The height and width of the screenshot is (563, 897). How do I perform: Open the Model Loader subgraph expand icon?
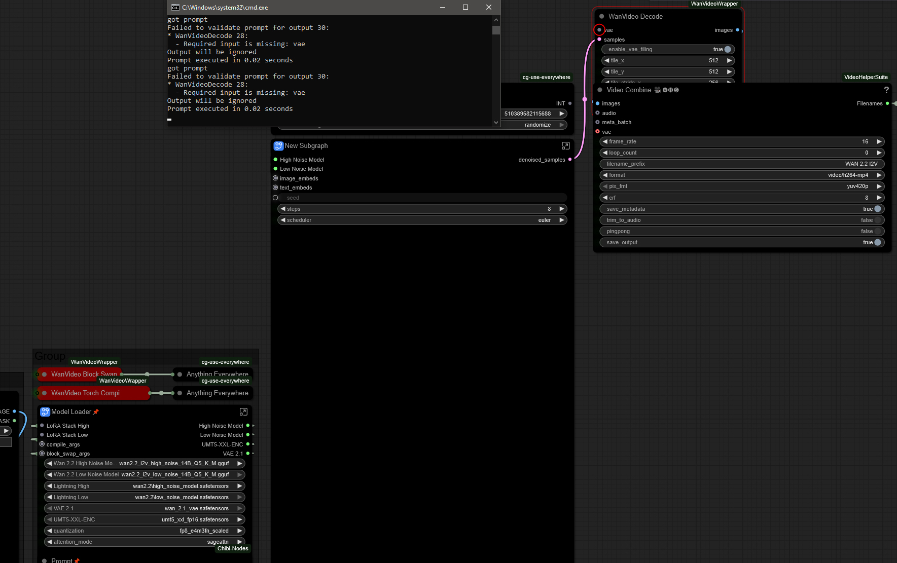pyautogui.click(x=243, y=412)
